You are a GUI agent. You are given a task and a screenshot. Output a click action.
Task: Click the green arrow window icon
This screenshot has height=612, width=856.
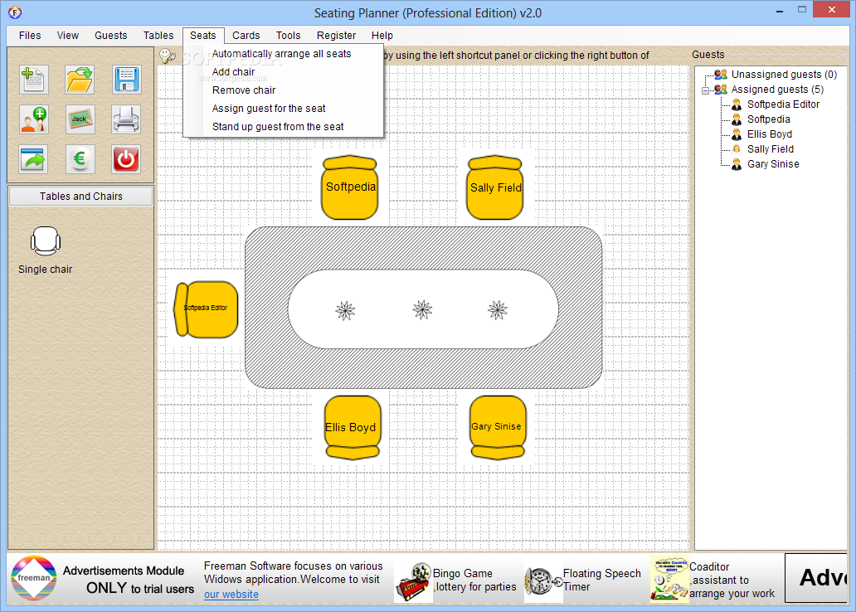(x=33, y=159)
